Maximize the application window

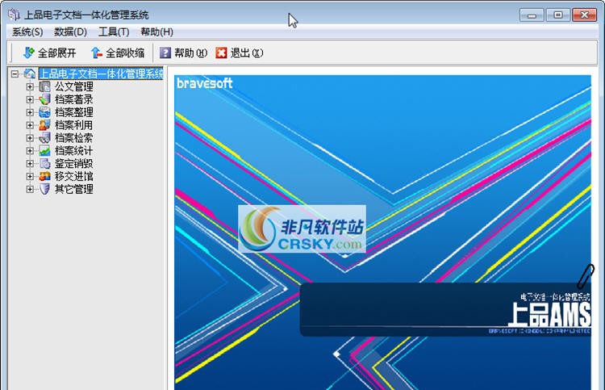point(558,15)
